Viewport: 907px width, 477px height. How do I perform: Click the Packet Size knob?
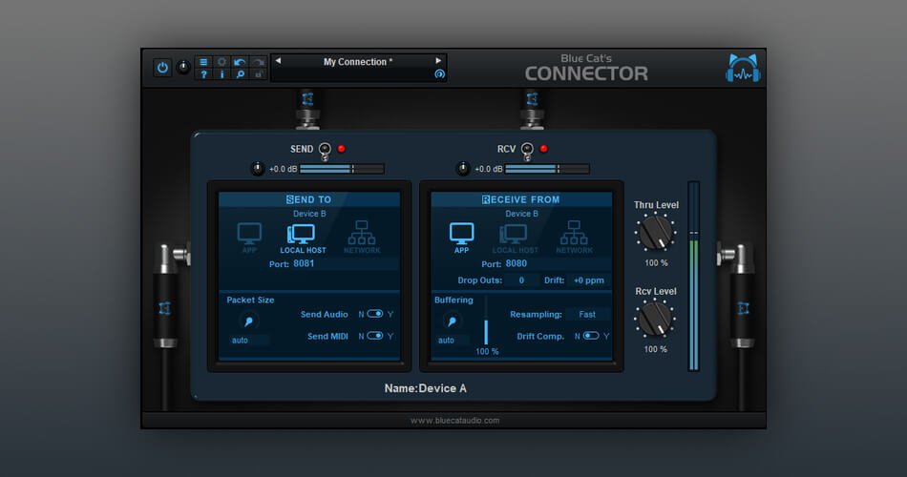click(x=248, y=321)
